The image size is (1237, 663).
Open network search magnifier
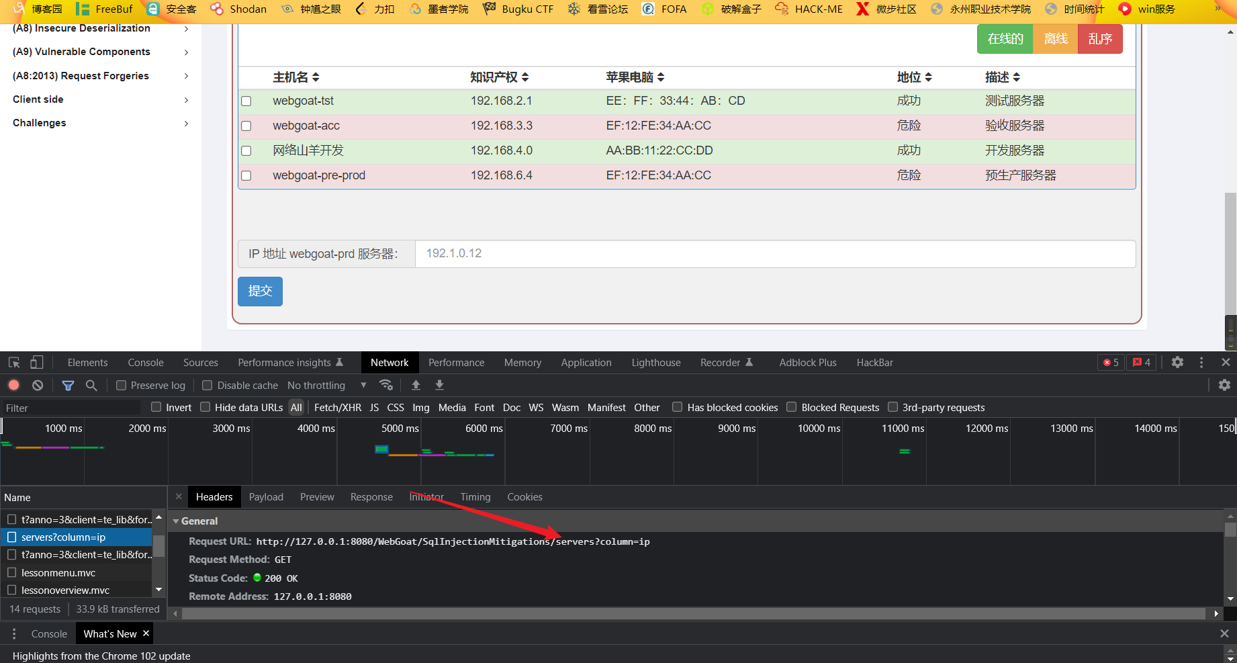[91, 386]
